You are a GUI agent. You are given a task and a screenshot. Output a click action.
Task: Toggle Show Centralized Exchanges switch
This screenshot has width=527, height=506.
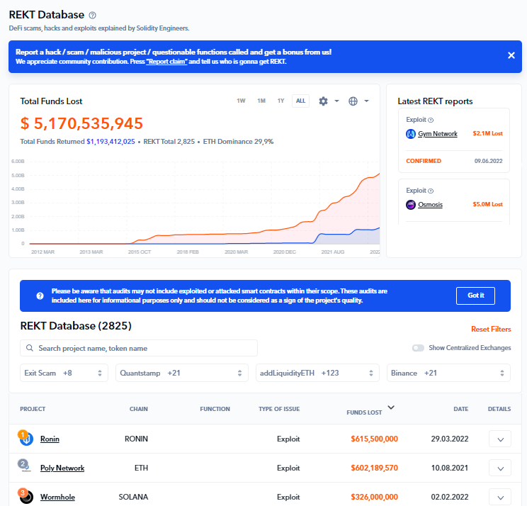418,348
